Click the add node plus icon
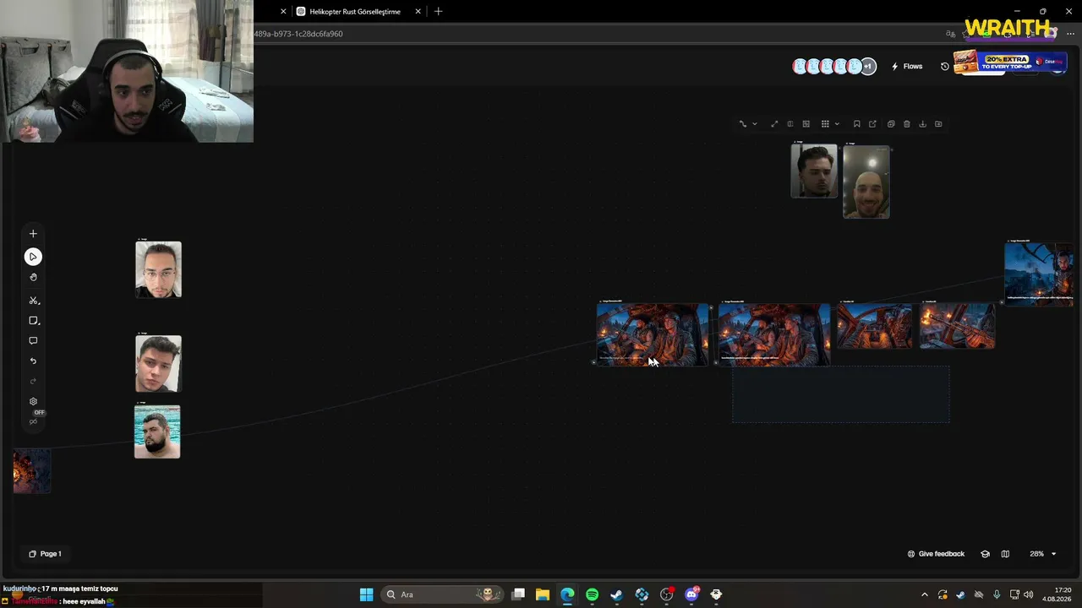 (33, 234)
